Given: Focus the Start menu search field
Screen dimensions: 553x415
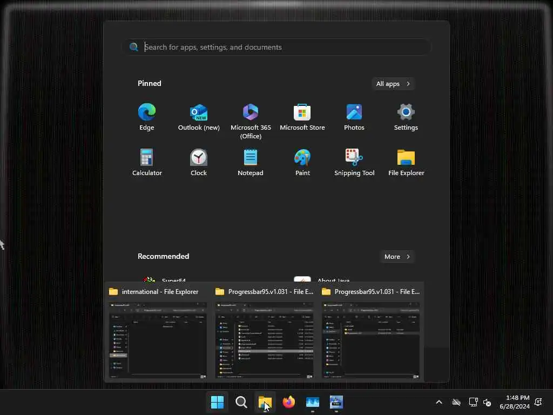Looking at the screenshot, I should (277, 47).
